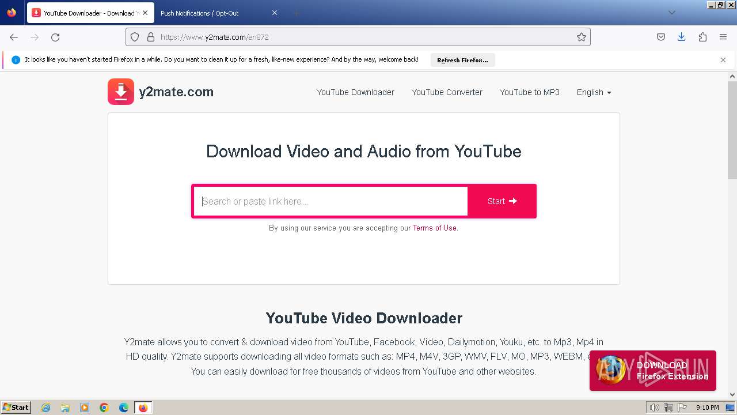
Task: Click the URL address bar
Action: (358, 37)
